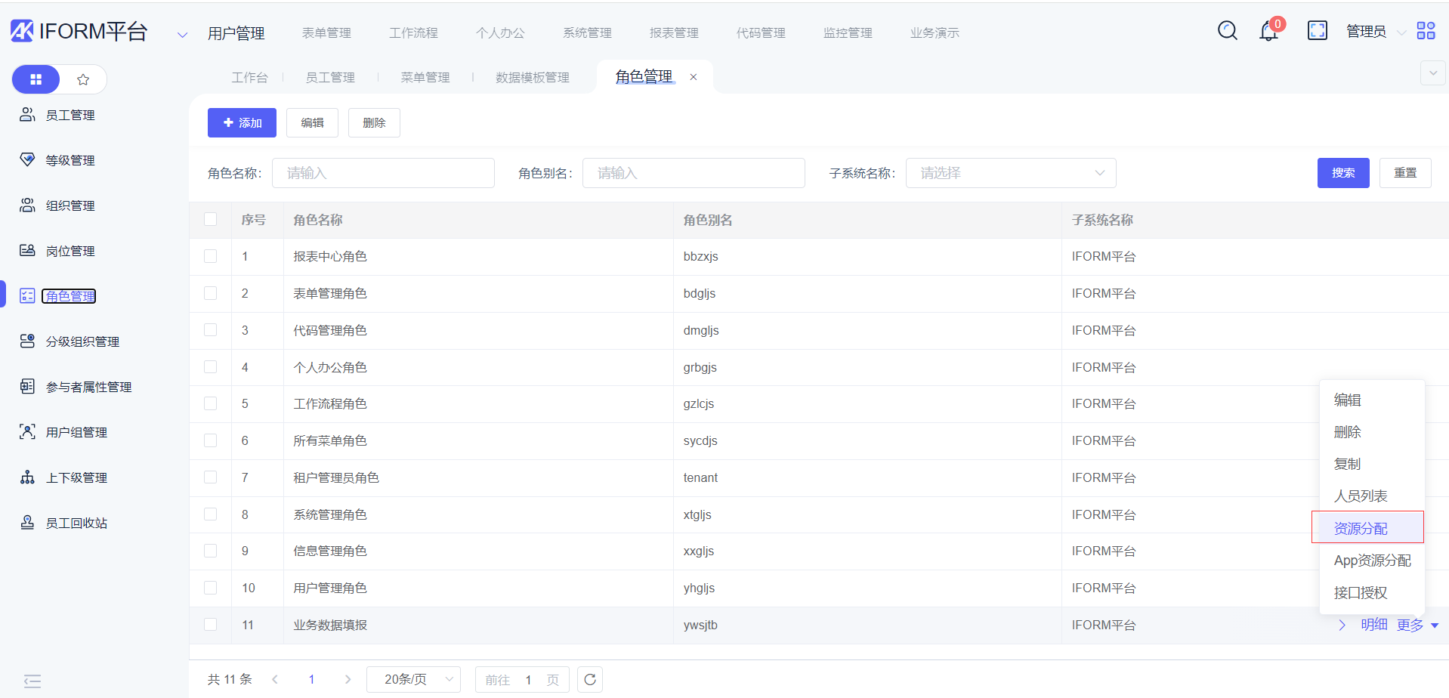Open notifications bell icon

(1268, 32)
